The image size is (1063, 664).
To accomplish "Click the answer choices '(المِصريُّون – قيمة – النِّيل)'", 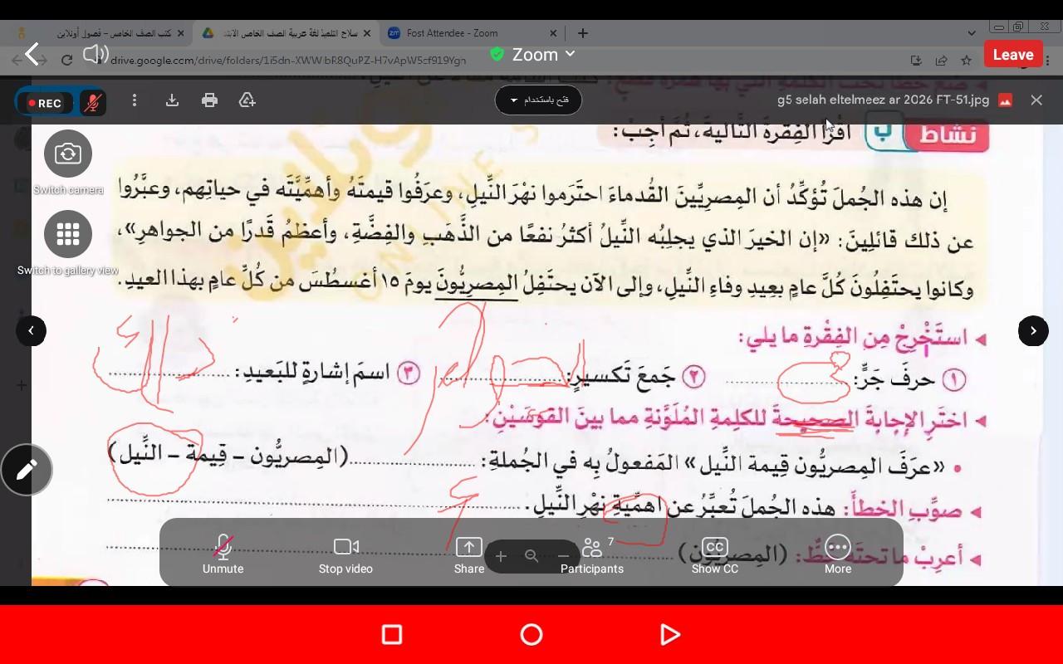I will point(228,455).
